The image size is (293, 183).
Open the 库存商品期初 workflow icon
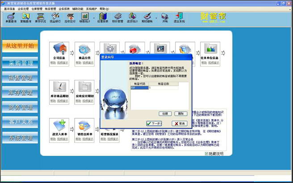[x=59, y=87]
